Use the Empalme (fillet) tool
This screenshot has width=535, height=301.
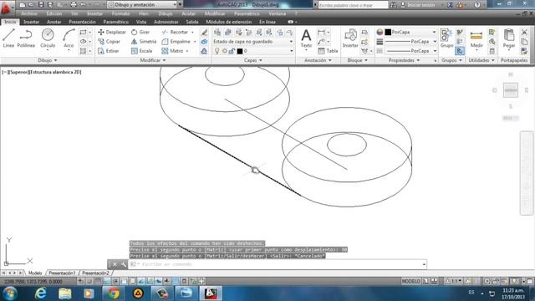tap(176, 41)
